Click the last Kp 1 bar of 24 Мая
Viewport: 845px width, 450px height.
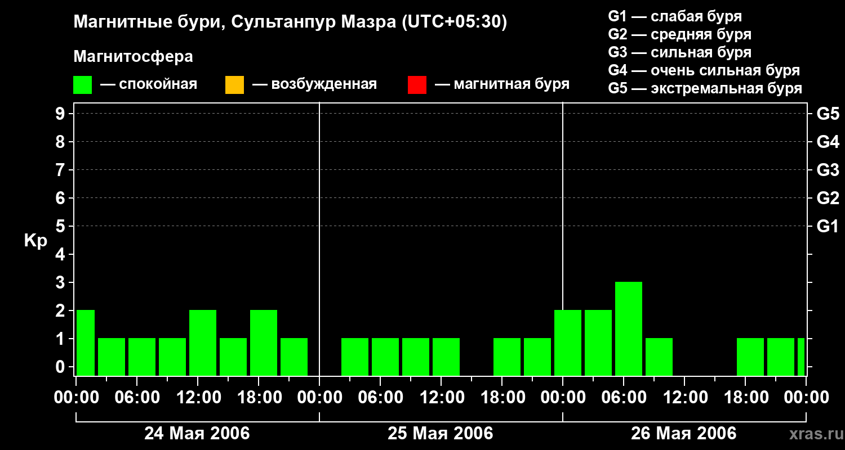294,357
